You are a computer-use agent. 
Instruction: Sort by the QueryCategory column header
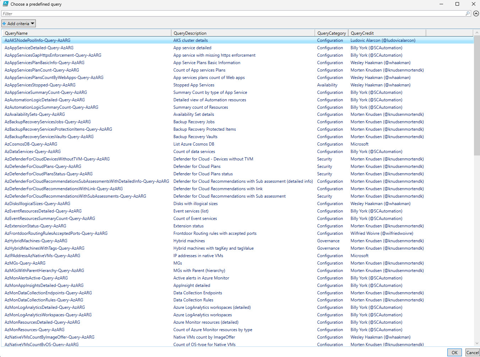coord(331,33)
